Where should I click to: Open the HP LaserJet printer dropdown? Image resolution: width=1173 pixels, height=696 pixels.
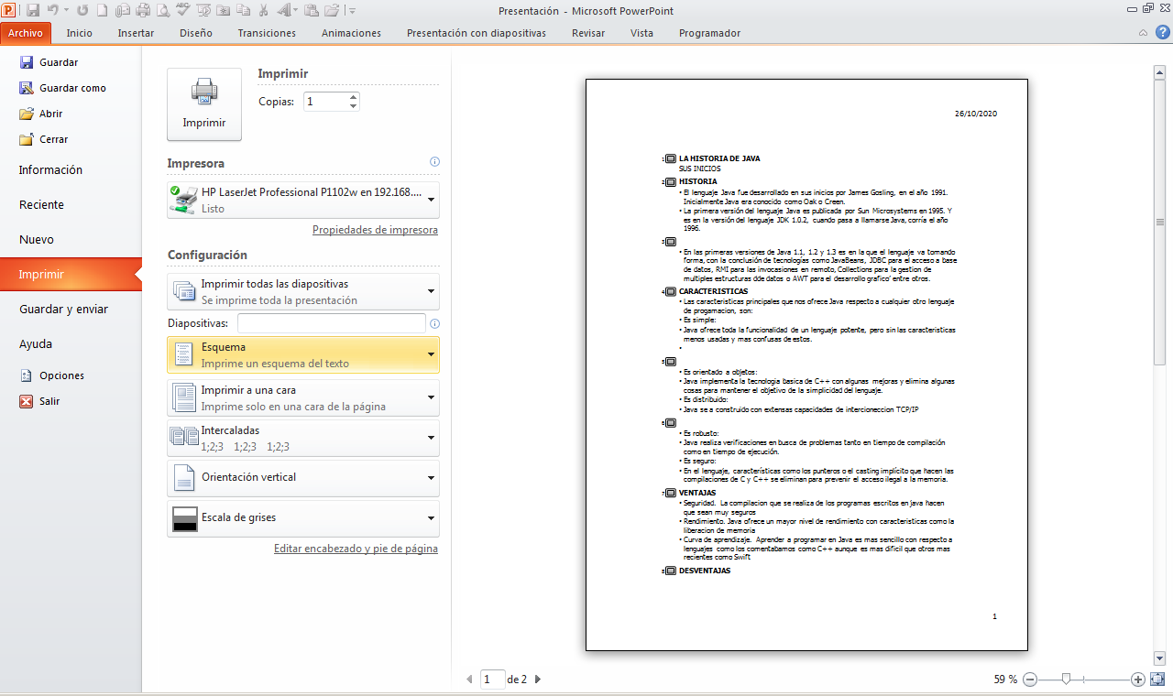[302, 200]
